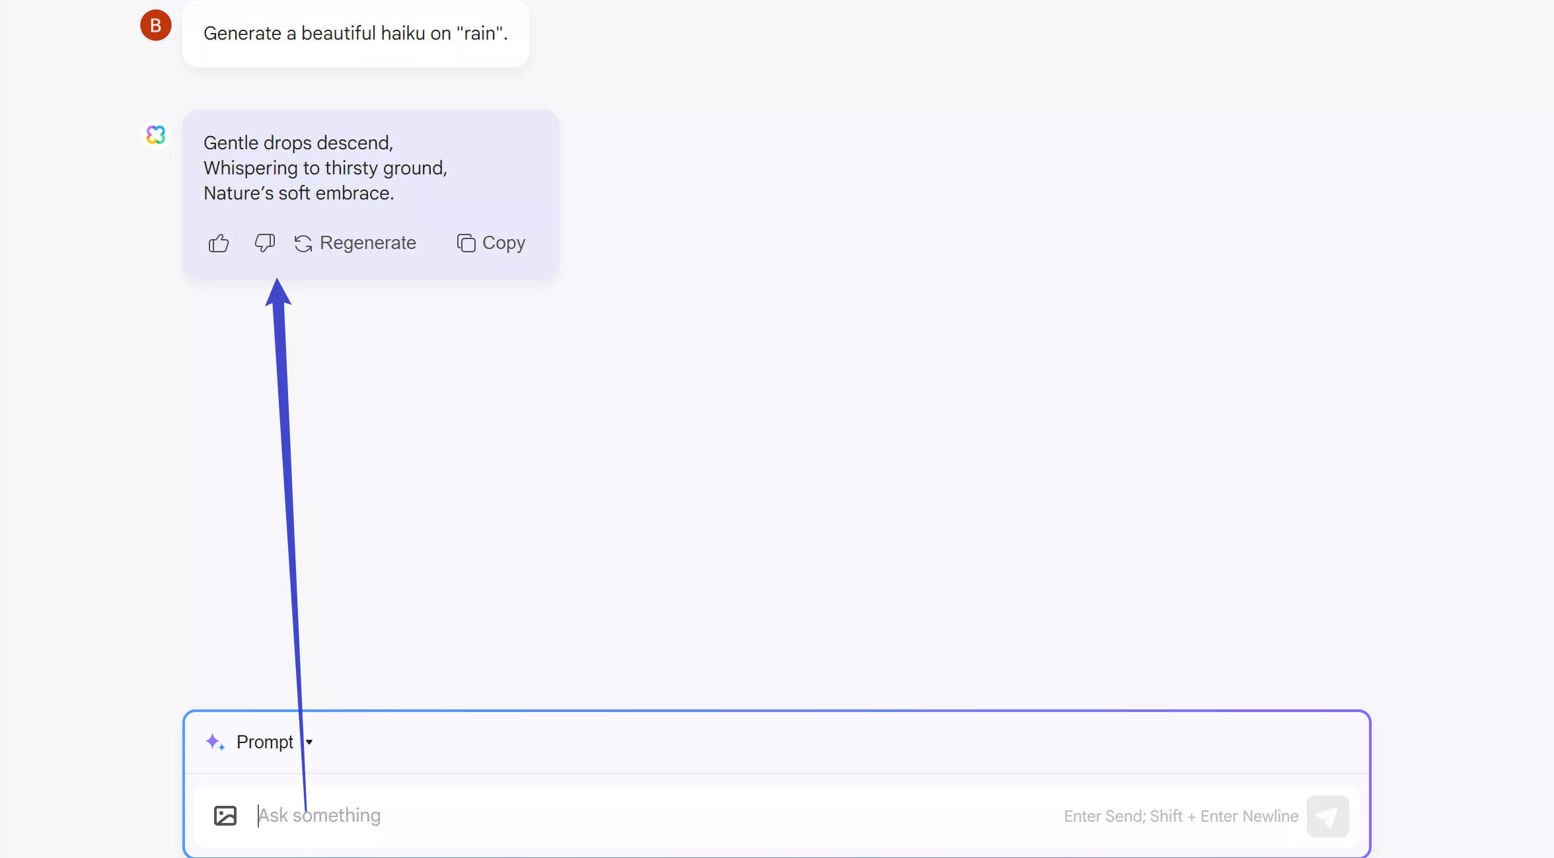Click the thumbs up icon on the haiku
This screenshot has width=1554, height=858.
pyautogui.click(x=218, y=243)
